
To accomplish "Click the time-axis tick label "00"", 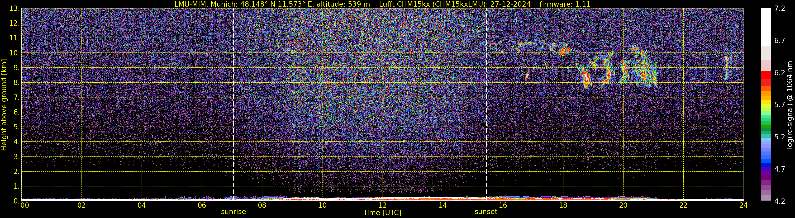I will (25, 205).
